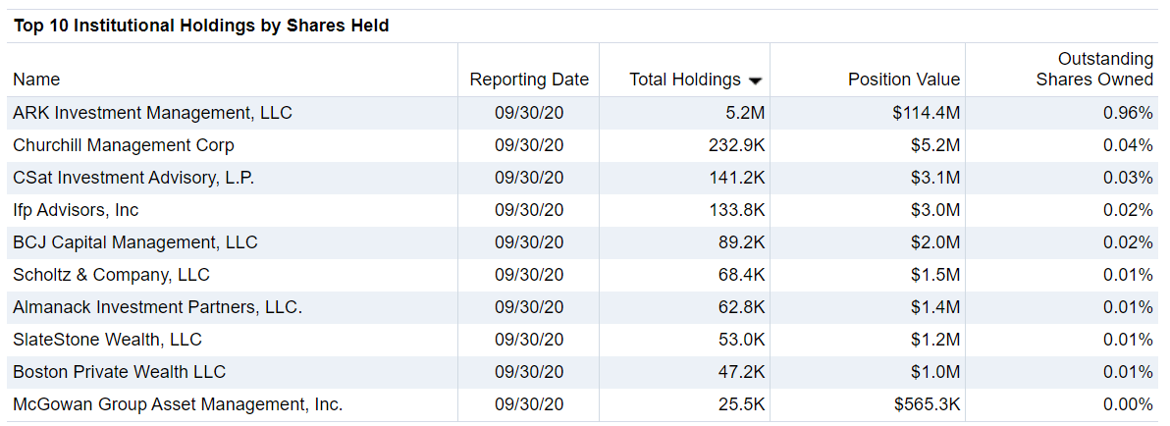
Task: Open Almanack Investment Partners, LLC.
Action: pyautogui.click(x=157, y=307)
